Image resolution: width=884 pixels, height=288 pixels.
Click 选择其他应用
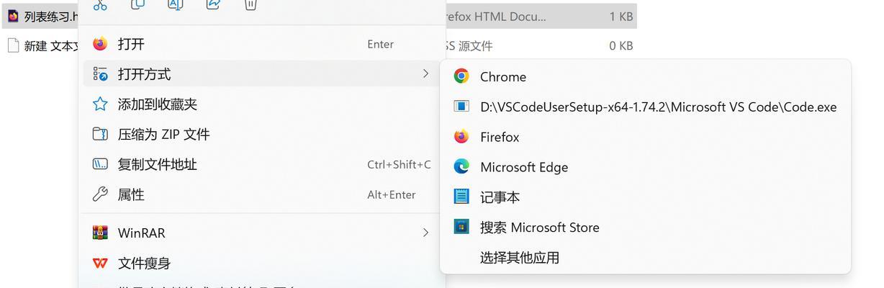pos(645,257)
